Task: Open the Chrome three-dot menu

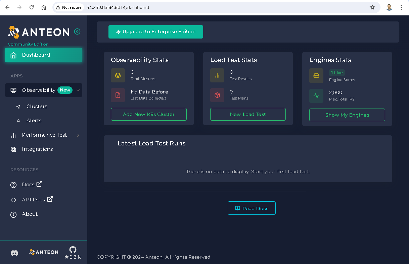Action: (401, 7)
